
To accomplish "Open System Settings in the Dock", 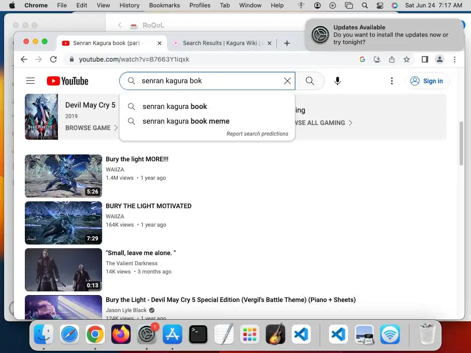I will 147,334.
